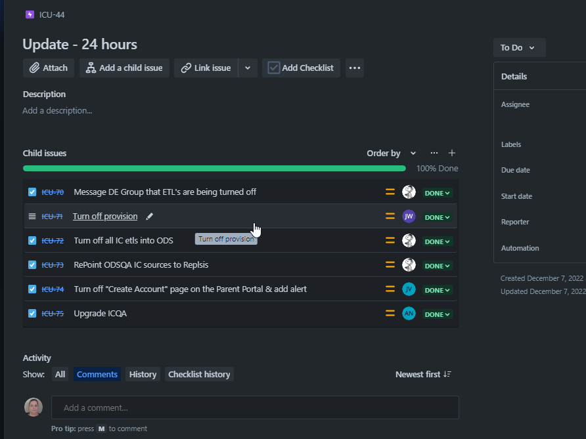Click the priority icon on ICU-74 row
The width and height of the screenshot is (586, 439).
pos(390,289)
